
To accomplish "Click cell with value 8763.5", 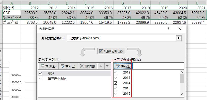I will point(30,22).
